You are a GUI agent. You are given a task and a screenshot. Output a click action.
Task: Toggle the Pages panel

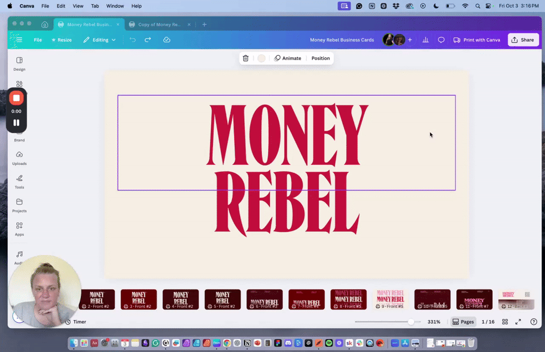[x=464, y=321]
